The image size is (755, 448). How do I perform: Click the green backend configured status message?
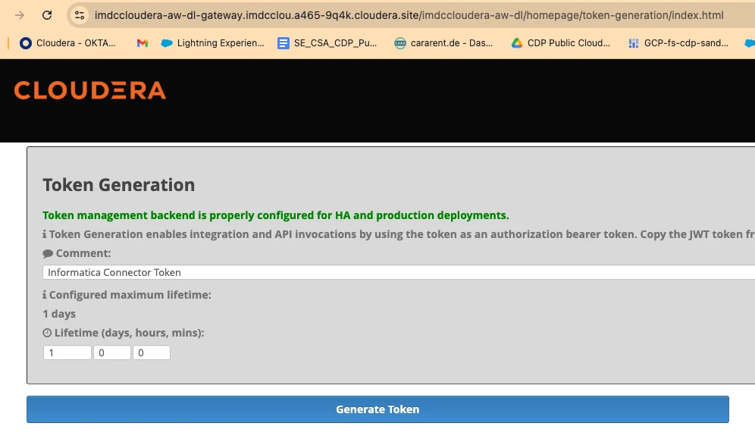coord(275,215)
